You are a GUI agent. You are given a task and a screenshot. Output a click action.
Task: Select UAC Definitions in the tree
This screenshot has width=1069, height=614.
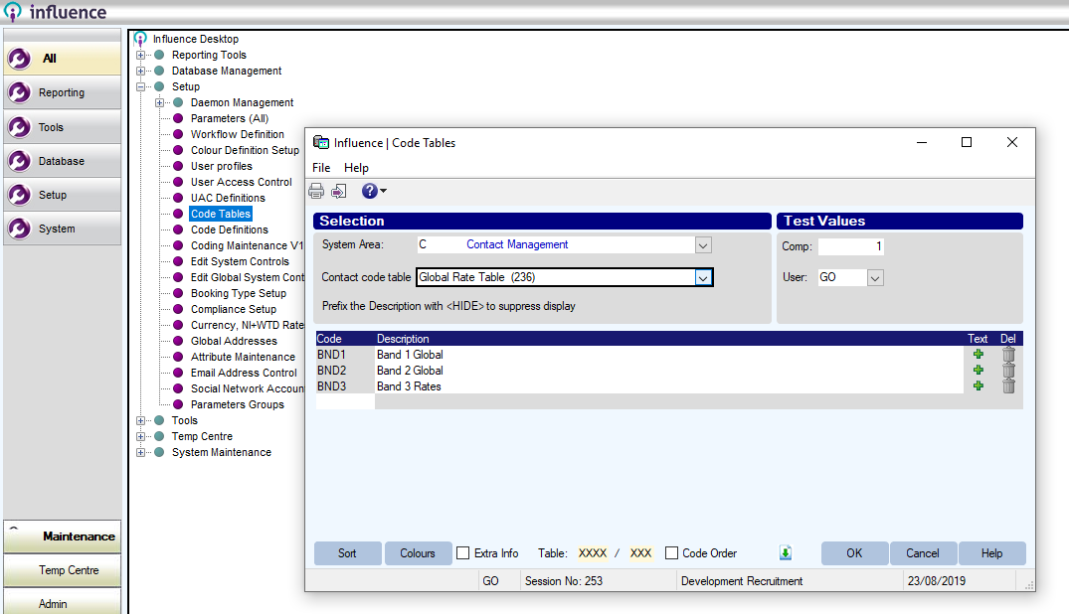pyautogui.click(x=228, y=198)
